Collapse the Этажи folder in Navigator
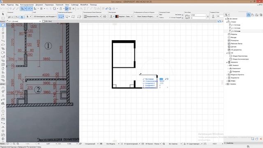The image size is (263, 148). (x=227, y=22)
